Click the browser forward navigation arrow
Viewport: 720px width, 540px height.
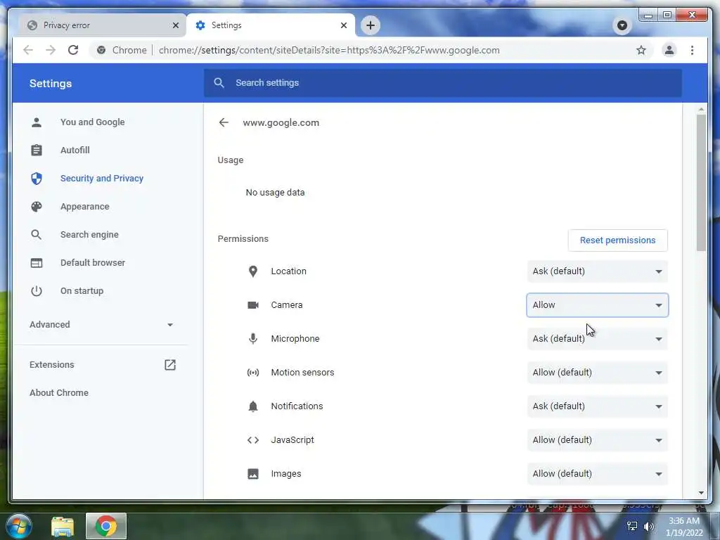pos(51,50)
